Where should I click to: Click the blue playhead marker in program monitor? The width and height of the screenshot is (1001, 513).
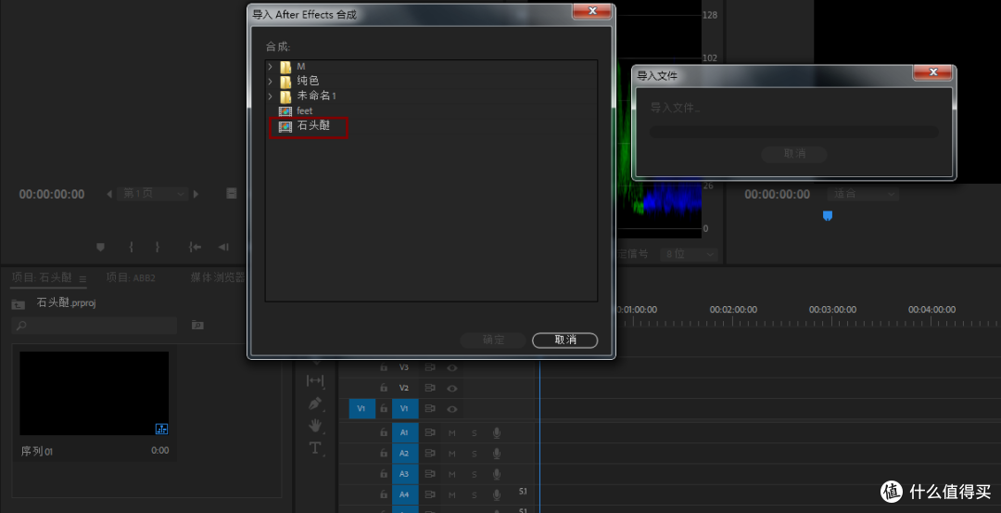(828, 216)
